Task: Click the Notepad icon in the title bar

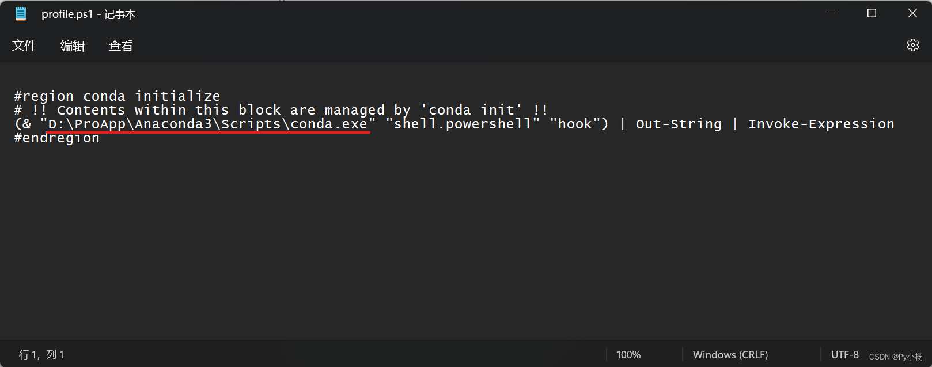Action: coord(21,13)
